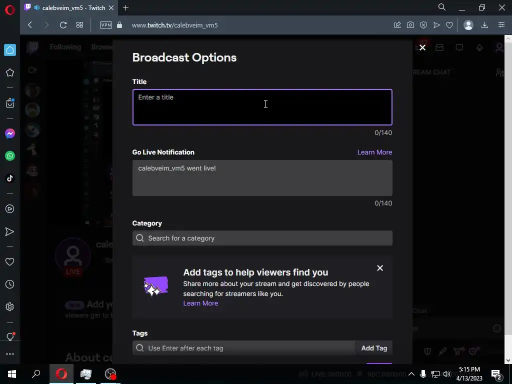Screen dimensions: 512x384
Task: Go back to the previous page
Action: pyautogui.click(x=30, y=25)
